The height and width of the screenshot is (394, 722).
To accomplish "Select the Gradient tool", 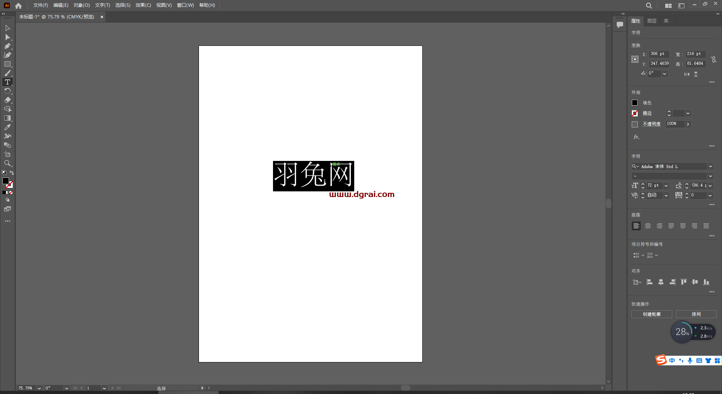I will (8, 118).
